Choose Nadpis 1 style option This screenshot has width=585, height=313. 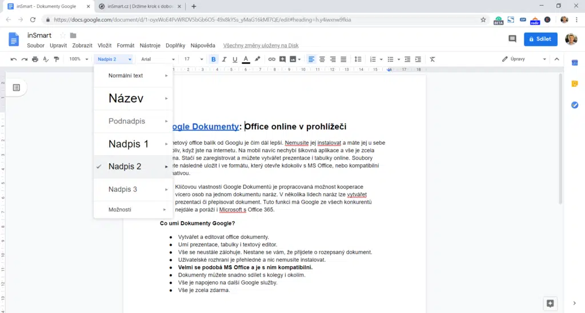133,144
